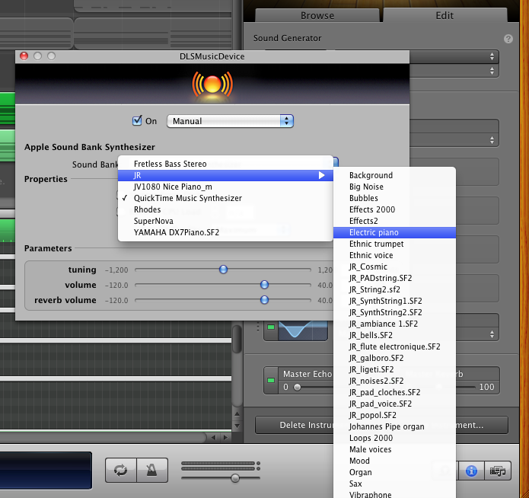Click the Master Echo slider knob

coord(297,388)
